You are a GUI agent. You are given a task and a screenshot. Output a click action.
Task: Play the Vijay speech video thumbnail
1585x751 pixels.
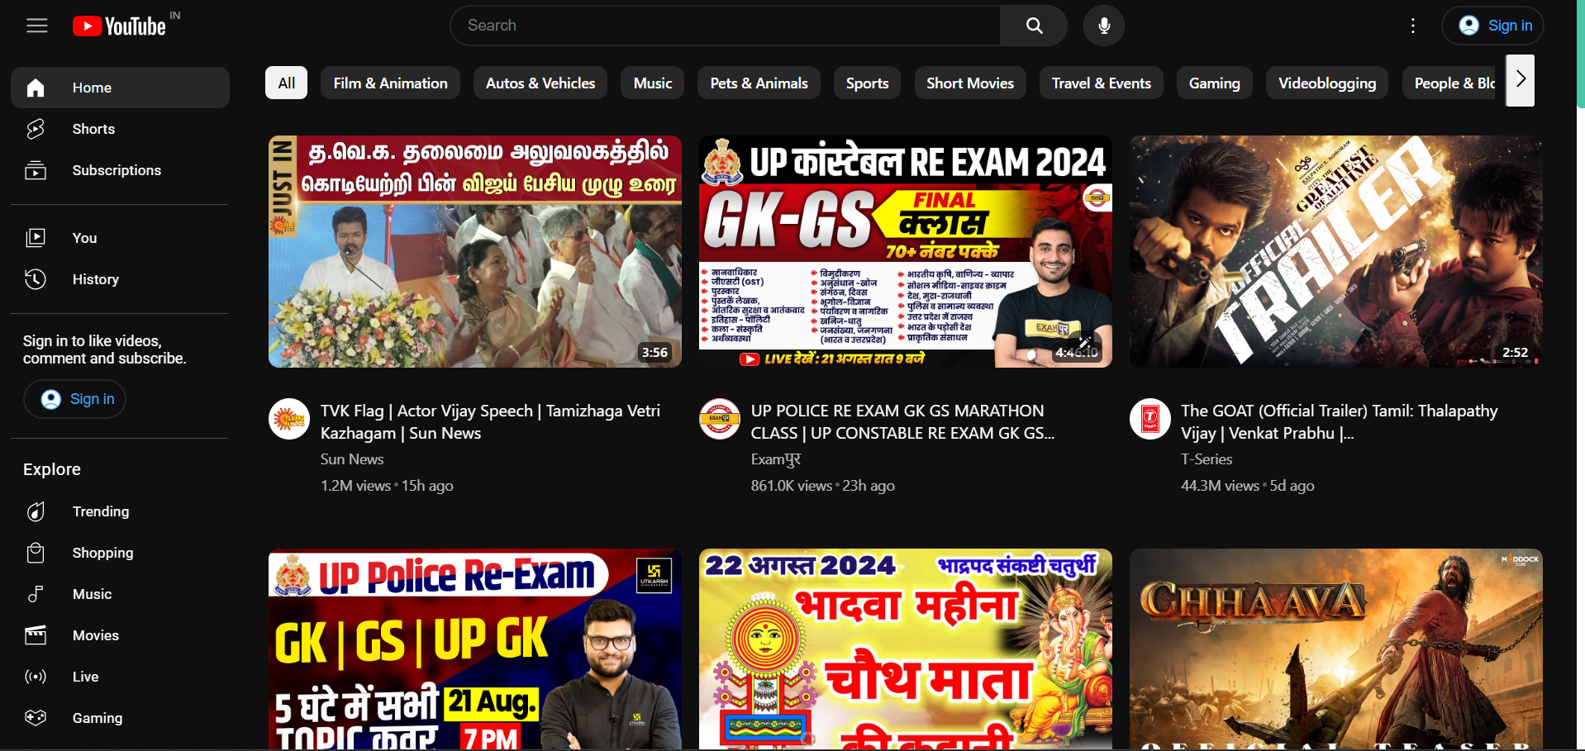coord(475,252)
